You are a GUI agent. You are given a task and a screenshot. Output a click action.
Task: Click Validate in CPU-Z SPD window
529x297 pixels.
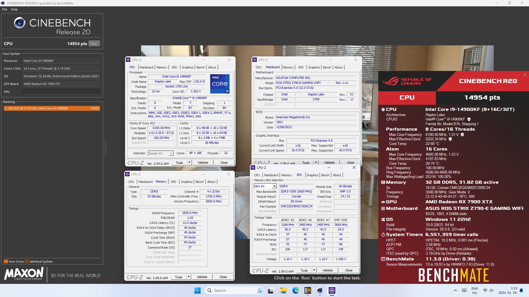click(328, 270)
